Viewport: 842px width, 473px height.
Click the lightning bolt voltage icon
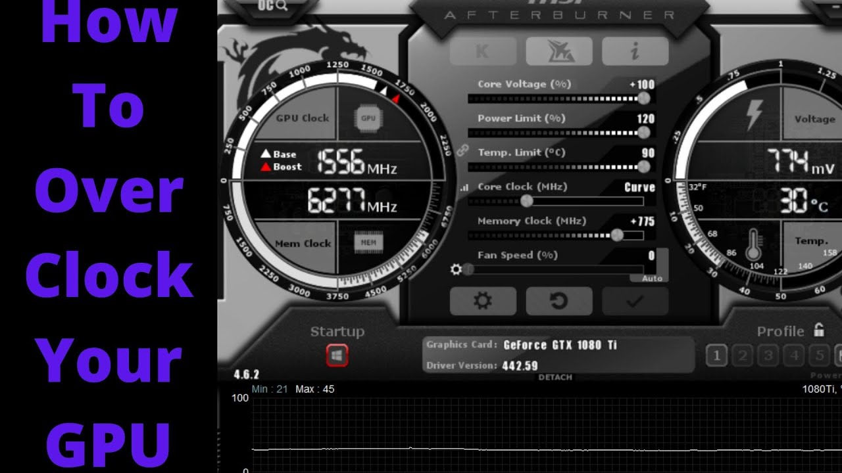tap(754, 116)
